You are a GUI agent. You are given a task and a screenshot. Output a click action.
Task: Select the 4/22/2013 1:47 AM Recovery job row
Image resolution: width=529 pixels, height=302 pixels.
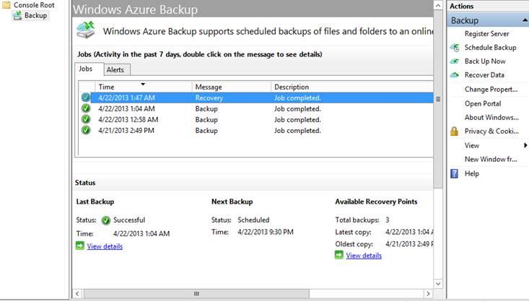click(x=256, y=98)
